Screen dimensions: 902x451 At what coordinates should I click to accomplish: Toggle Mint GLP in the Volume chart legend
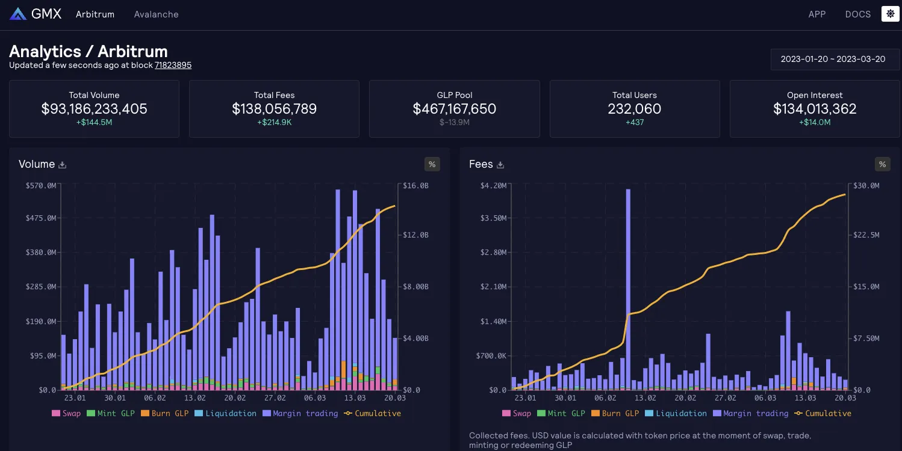[111, 413]
